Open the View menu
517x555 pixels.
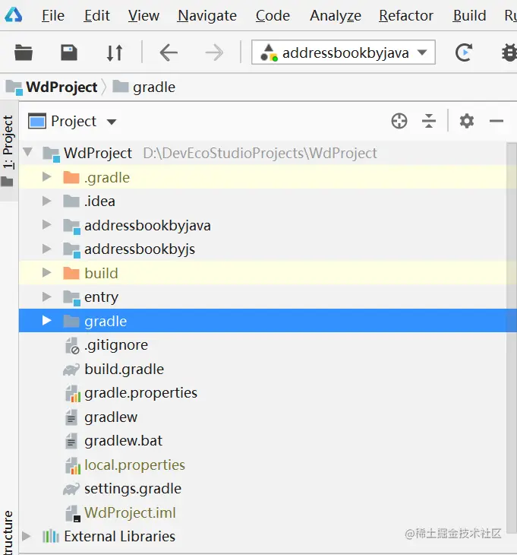[x=143, y=15]
